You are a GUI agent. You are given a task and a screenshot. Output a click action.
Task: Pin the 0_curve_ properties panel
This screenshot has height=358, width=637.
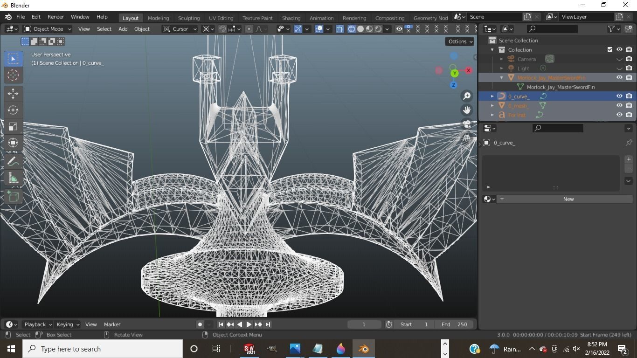tap(629, 143)
